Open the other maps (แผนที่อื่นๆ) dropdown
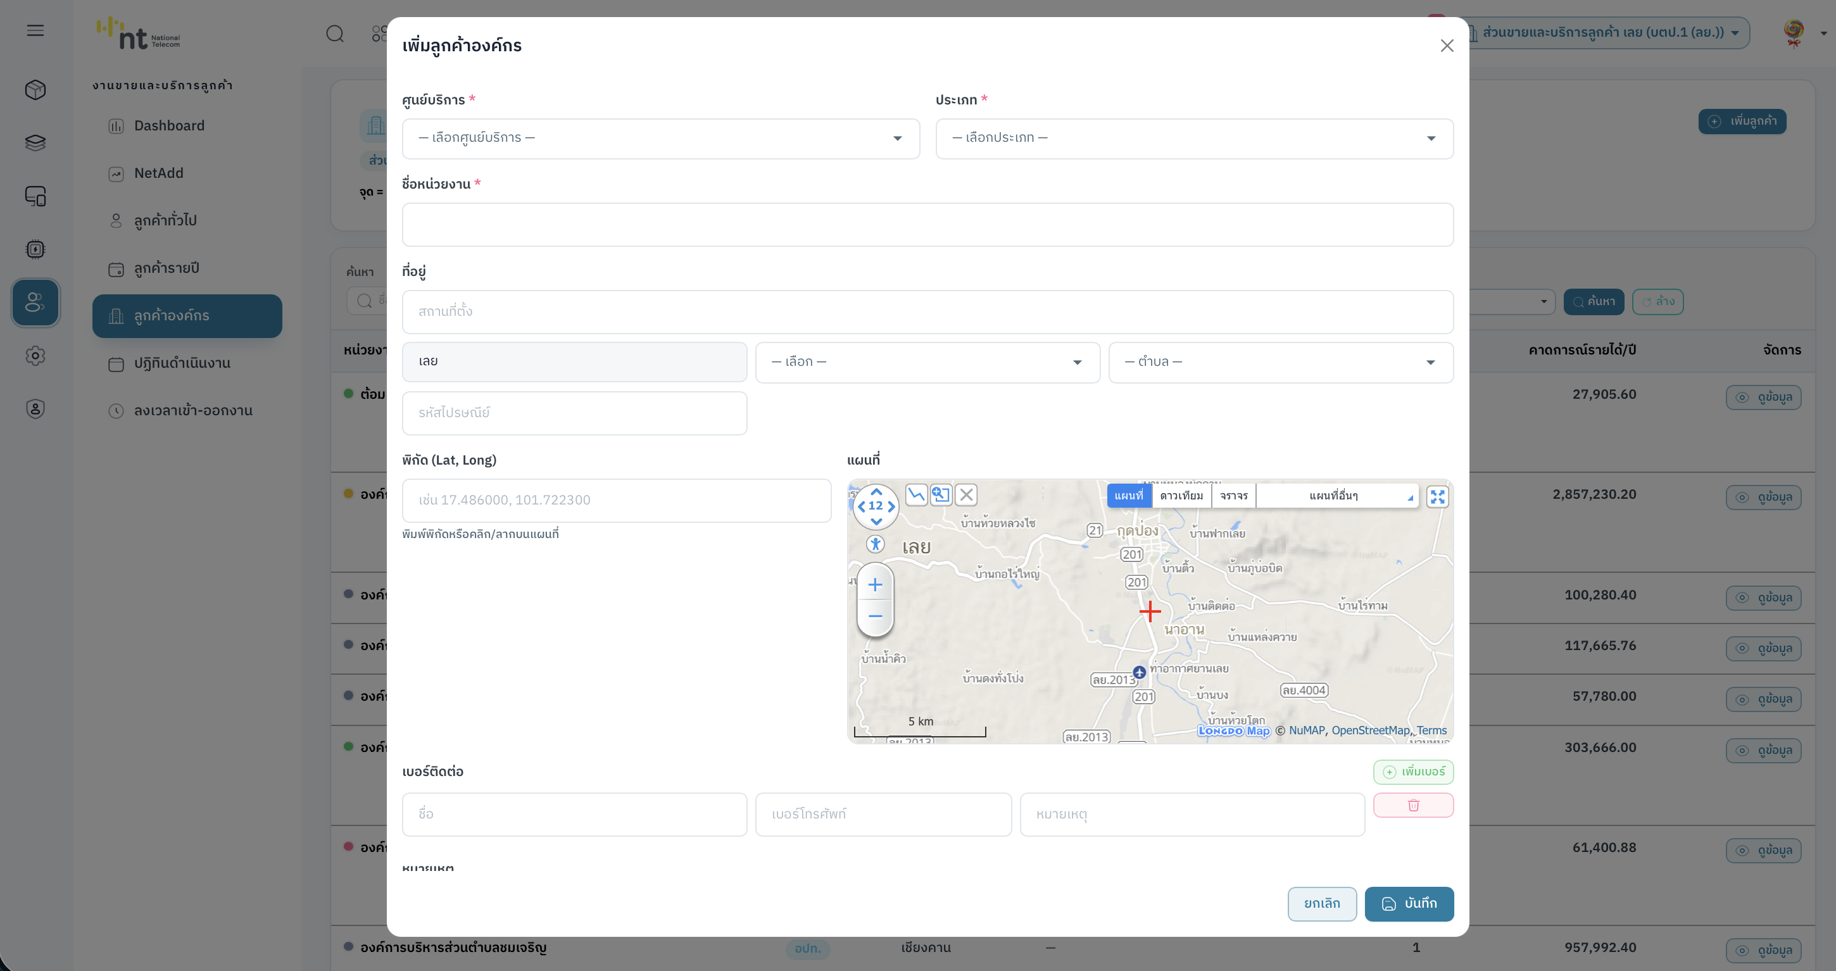 point(1336,496)
